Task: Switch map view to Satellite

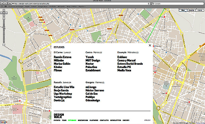Action: coord(191,10)
